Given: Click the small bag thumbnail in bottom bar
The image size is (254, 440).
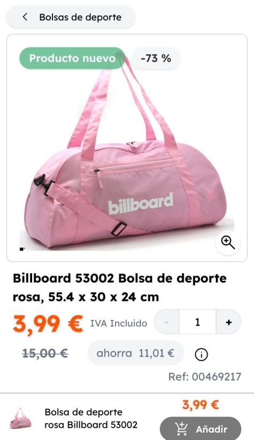Looking at the screenshot, I should click(x=20, y=419).
